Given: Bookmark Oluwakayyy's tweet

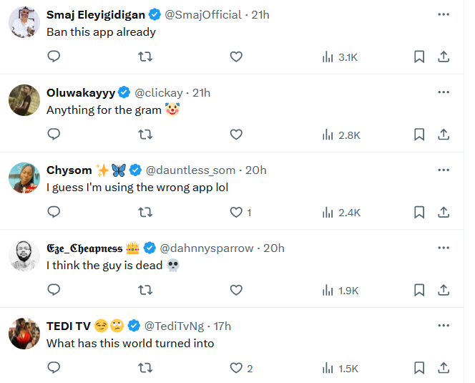Looking at the screenshot, I should tap(419, 135).
